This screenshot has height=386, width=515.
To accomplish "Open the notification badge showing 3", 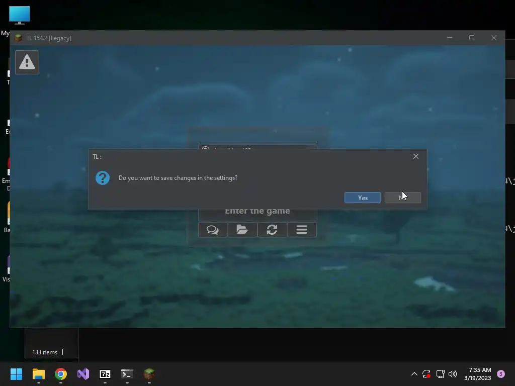I will click(x=501, y=374).
